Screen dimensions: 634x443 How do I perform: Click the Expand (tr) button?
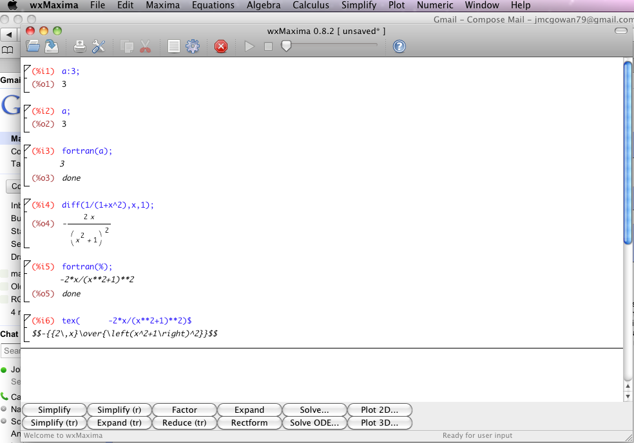click(x=119, y=423)
